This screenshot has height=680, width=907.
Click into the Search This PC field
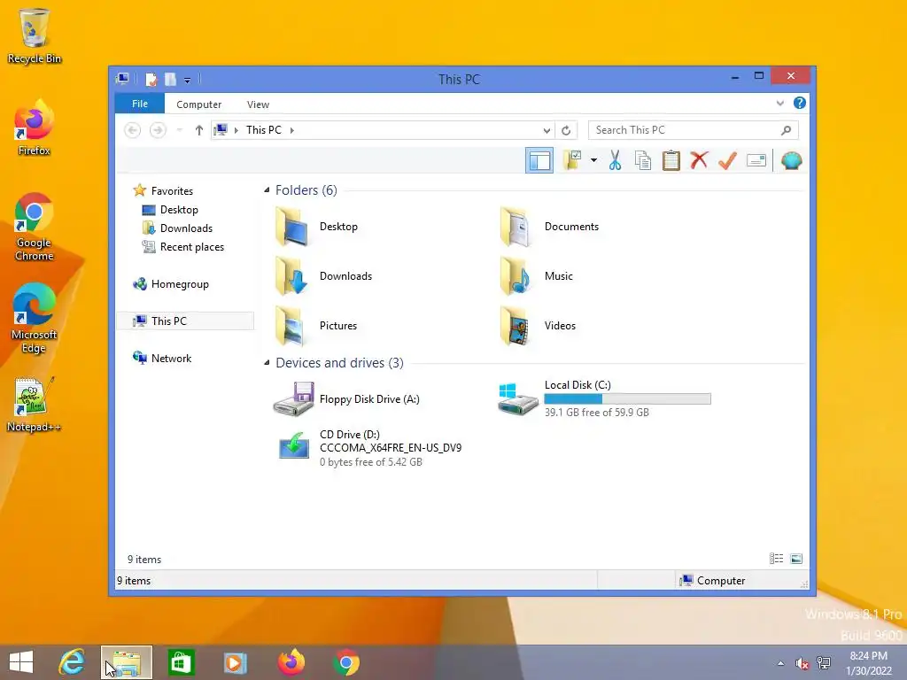pyautogui.click(x=693, y=130)
